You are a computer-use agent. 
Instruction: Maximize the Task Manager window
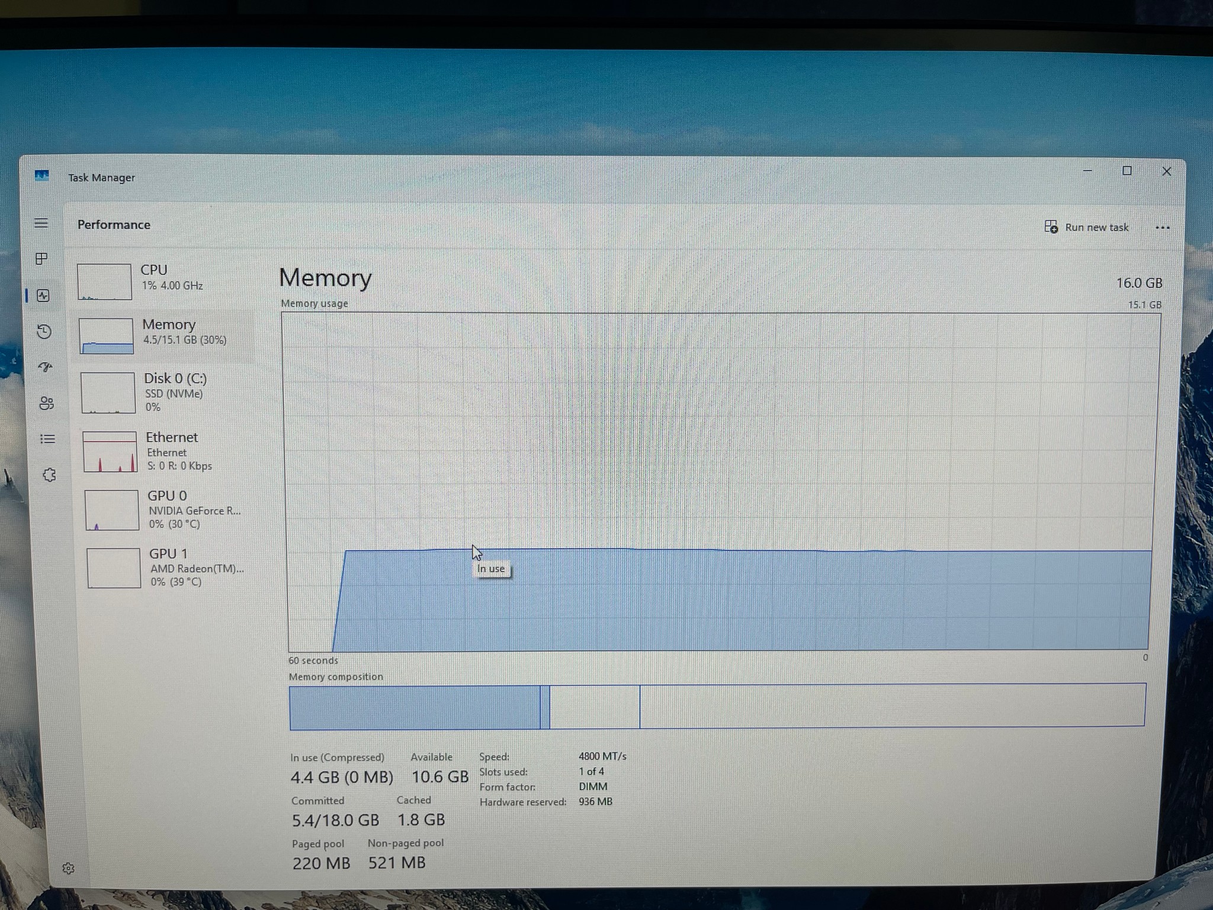(1127, 171)
